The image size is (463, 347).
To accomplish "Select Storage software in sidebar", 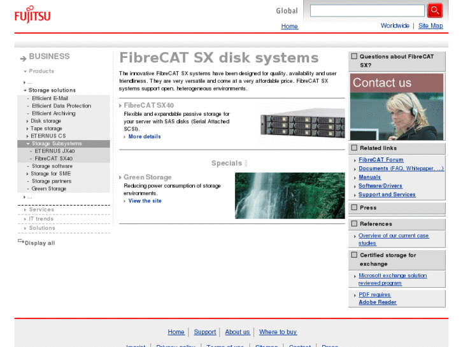I will (x=52, y=166).
